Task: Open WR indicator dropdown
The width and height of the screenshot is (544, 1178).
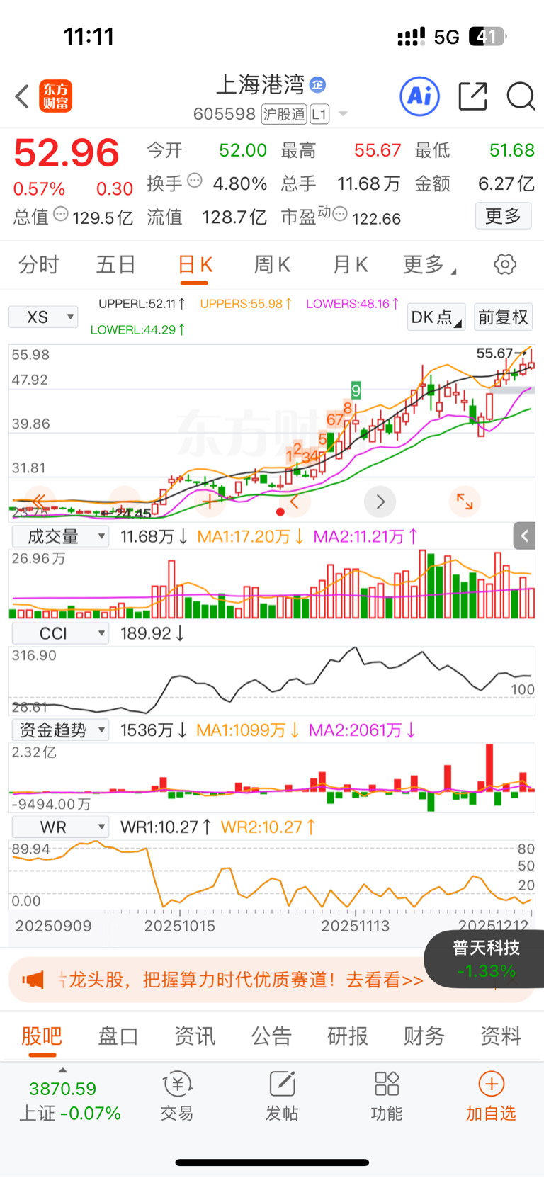Action: (60, 827)
